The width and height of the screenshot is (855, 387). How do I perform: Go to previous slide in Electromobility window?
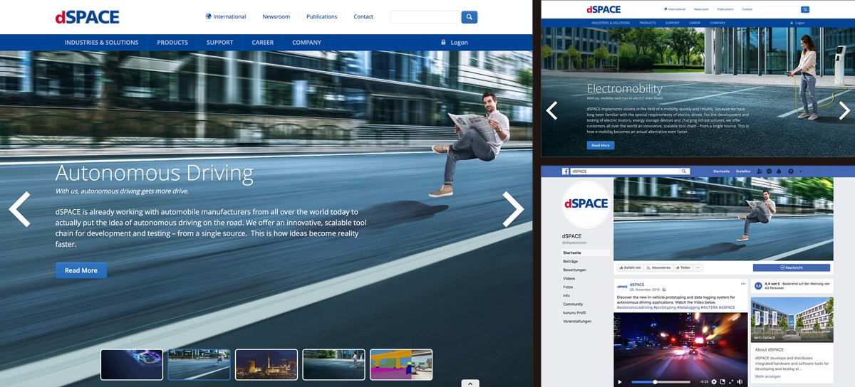551,110
